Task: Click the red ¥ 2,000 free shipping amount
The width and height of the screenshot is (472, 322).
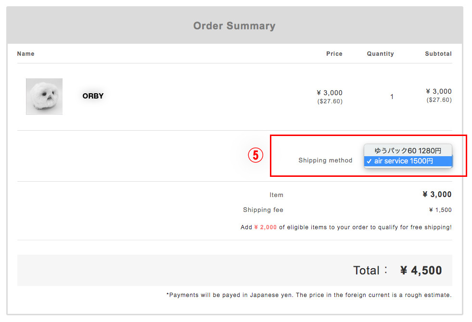Action: [265, 227]
